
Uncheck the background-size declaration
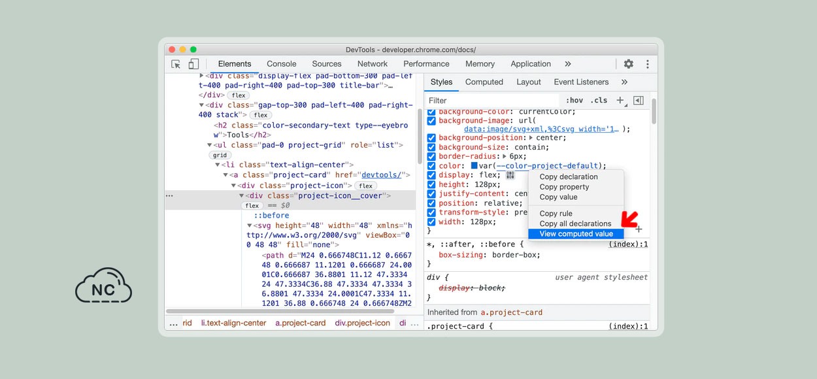(x=431, y=148)
